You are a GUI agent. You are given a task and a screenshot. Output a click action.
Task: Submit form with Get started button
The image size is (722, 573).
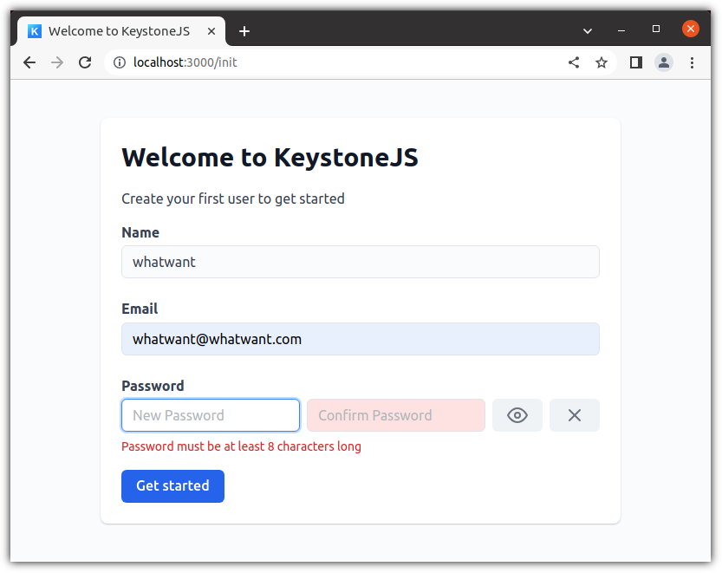[173, 486]
